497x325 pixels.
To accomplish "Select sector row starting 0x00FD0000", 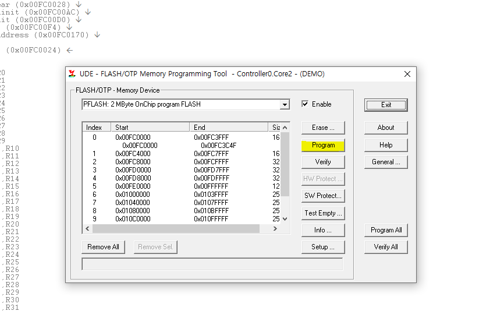I will tap(182, 170).
